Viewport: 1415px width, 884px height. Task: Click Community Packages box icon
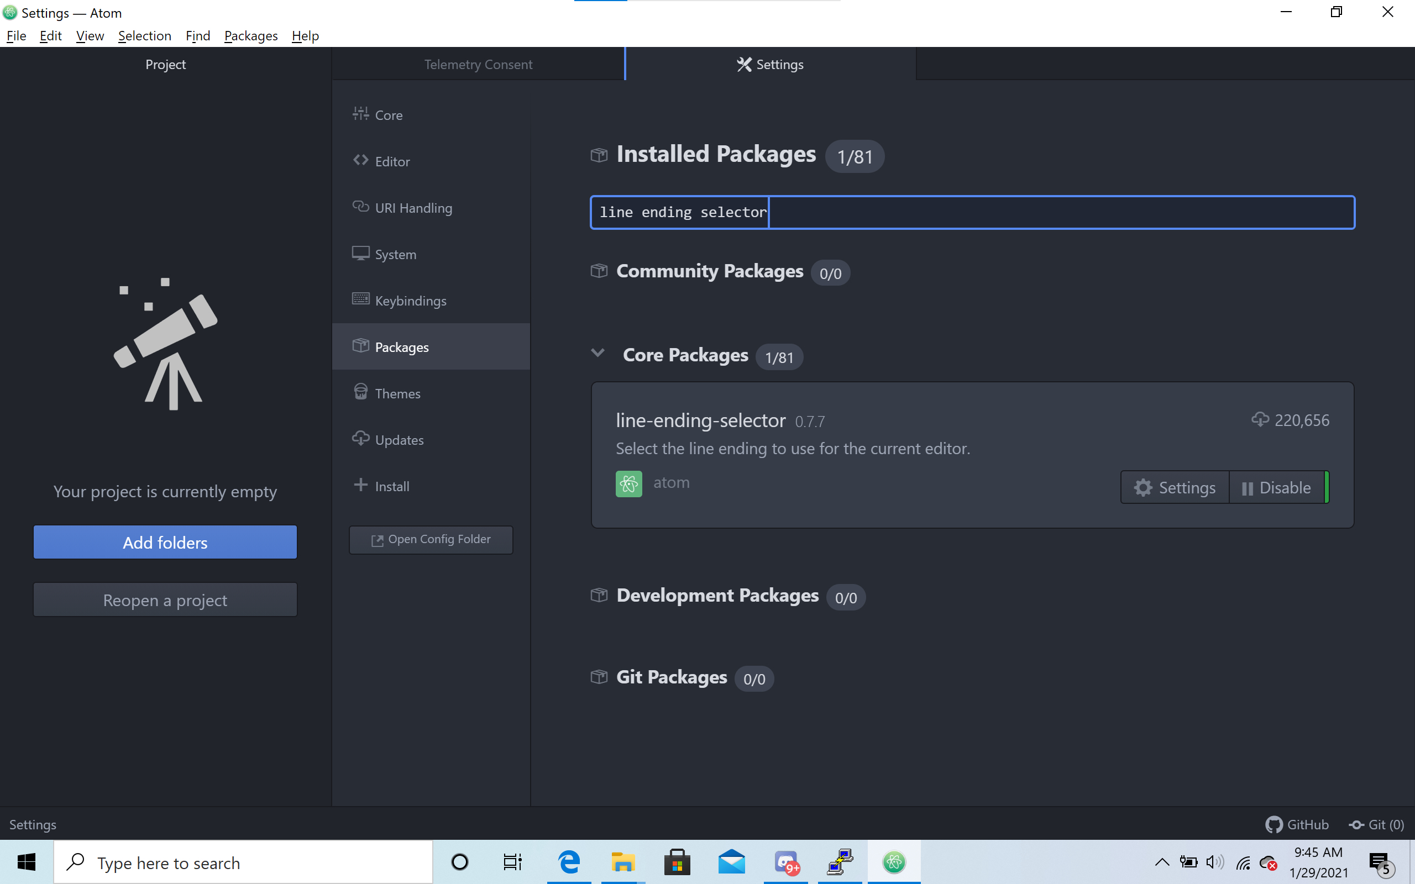599,271
